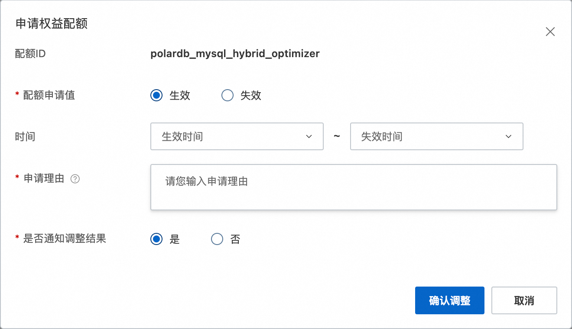The image size is (572, 329).
Task: Click the 是否通知调整结果 field label
Action: 65,238
